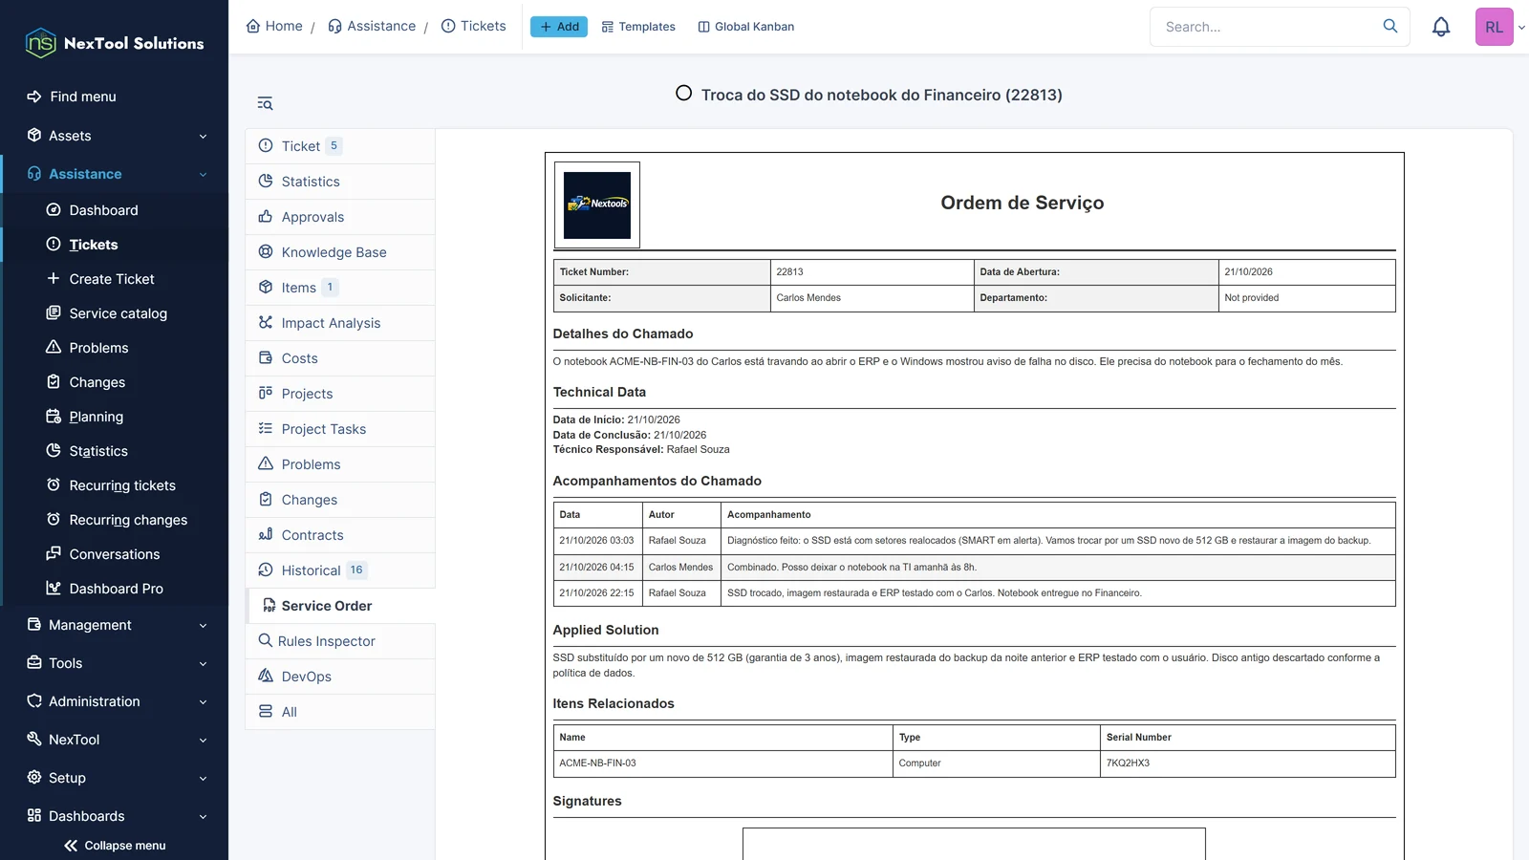Select the All tab

point(340,712)
